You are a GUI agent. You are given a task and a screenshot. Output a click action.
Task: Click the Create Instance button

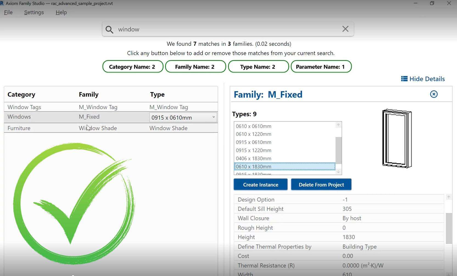pos(260,184)
